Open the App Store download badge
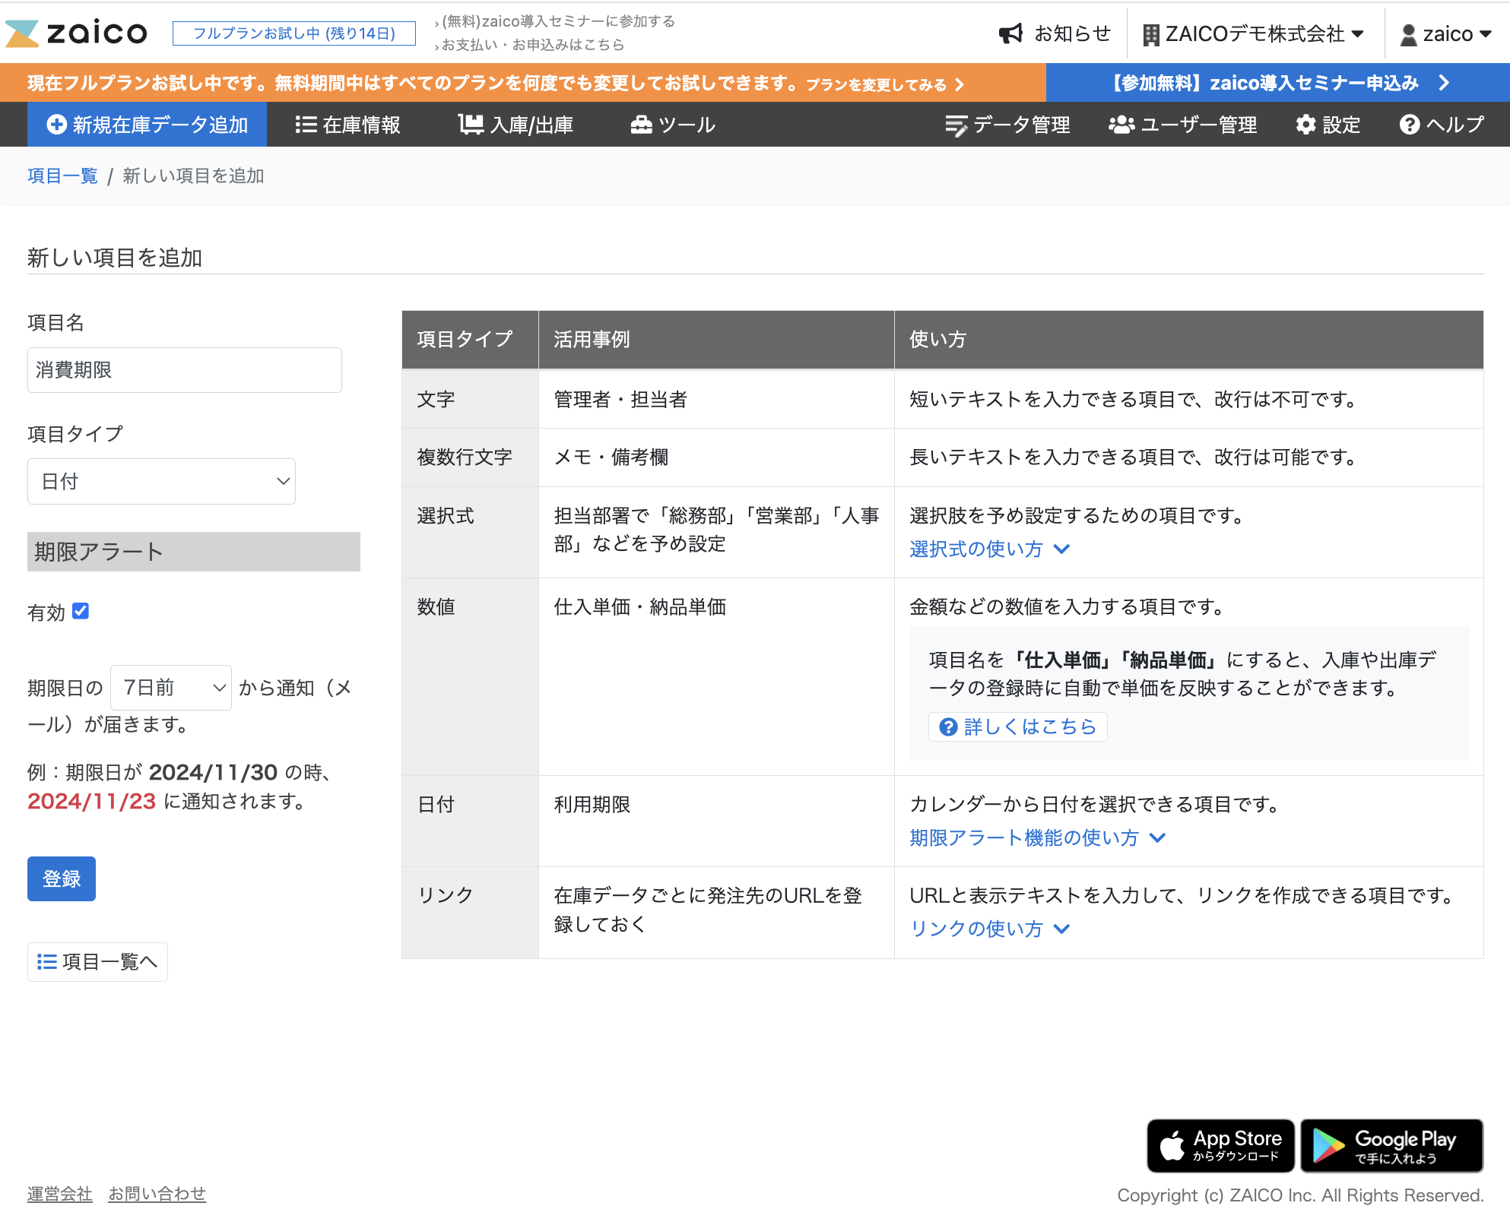The image size is (1510, 1225). (1221, 1146)
